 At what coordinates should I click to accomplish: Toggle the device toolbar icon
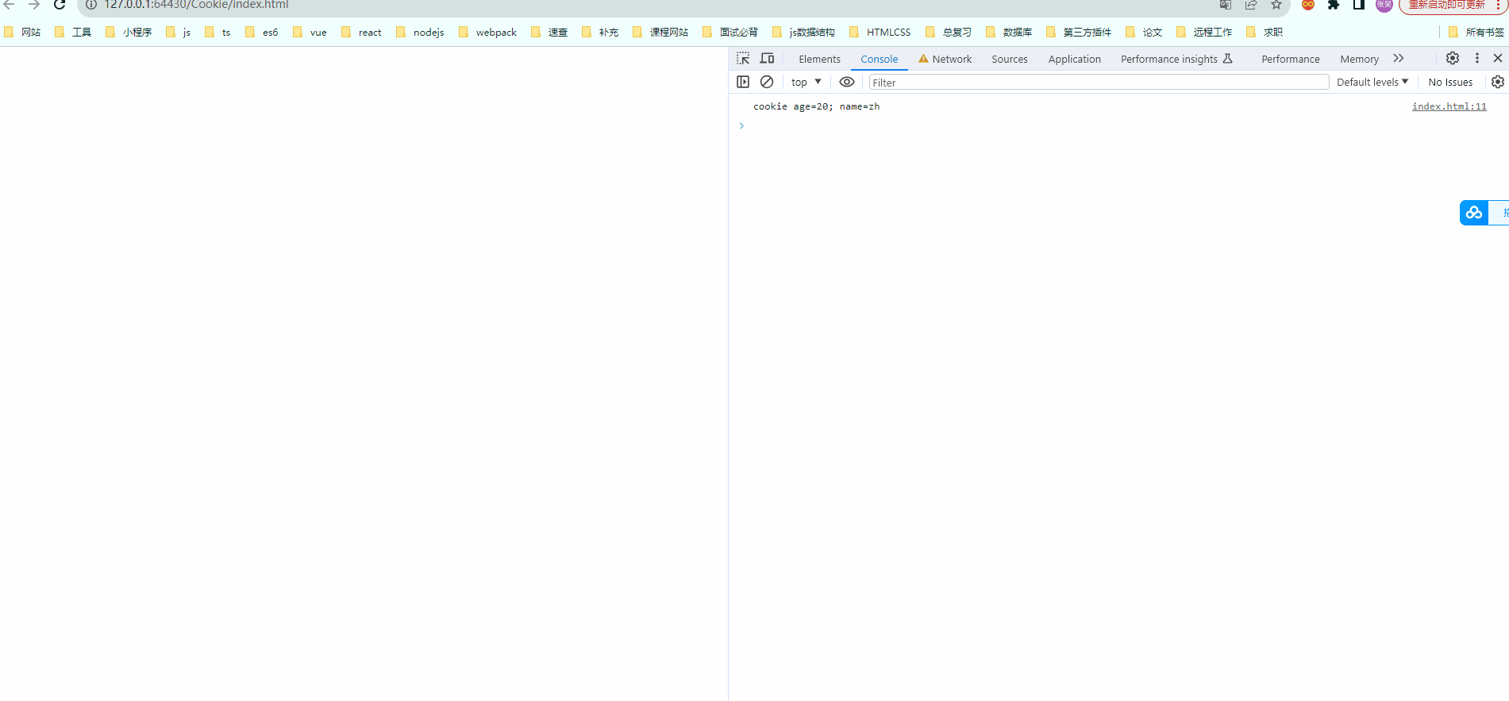click(767, 58)
